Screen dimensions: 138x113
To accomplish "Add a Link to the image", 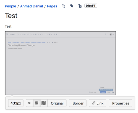I will (98, 103).
